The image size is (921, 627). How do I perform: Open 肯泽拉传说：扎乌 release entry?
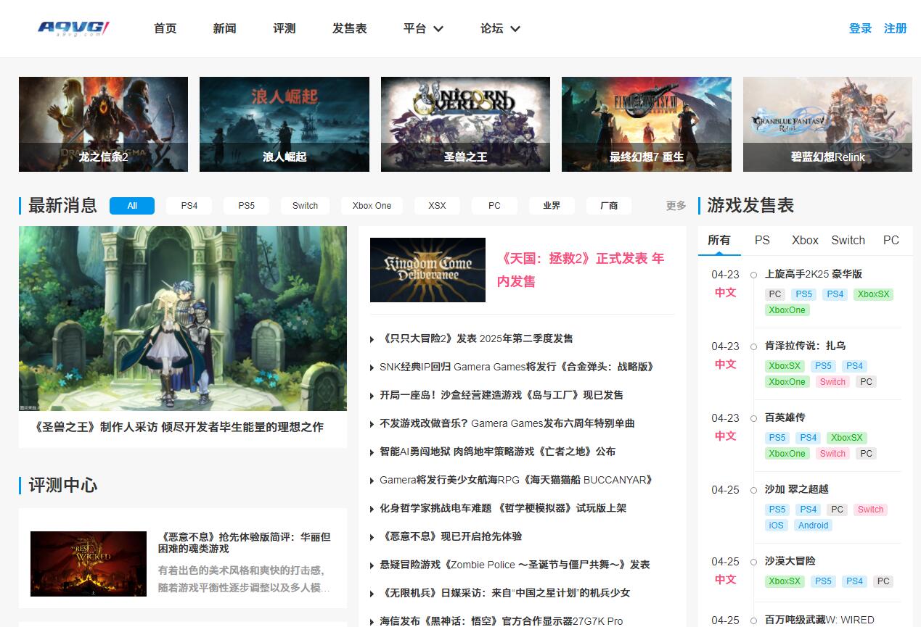pos(806,346)
